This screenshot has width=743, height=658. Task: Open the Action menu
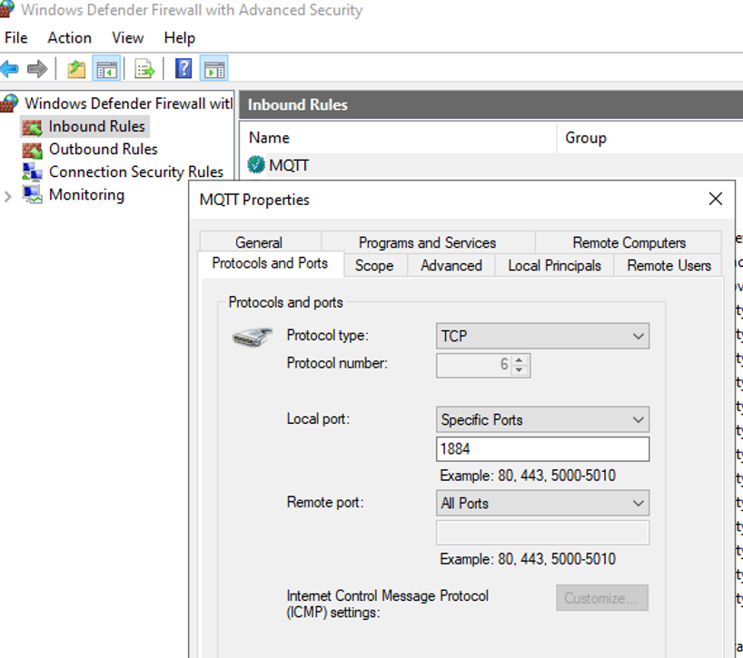click(x=69, y=38)
